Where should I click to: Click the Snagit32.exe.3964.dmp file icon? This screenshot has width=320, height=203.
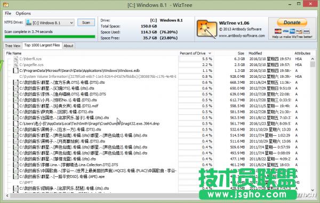pyautogui.click(x=15, y=124)
